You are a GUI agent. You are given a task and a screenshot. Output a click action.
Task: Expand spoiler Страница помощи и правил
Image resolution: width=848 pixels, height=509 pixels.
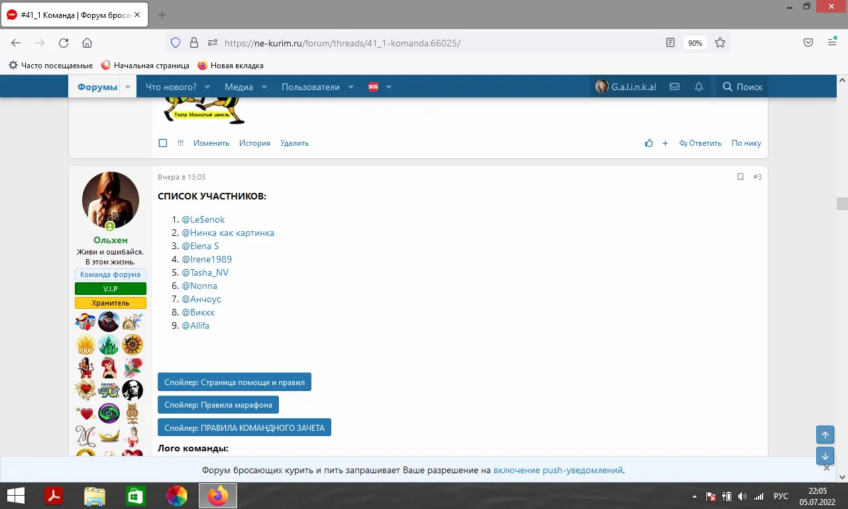[x=235, y=382]
